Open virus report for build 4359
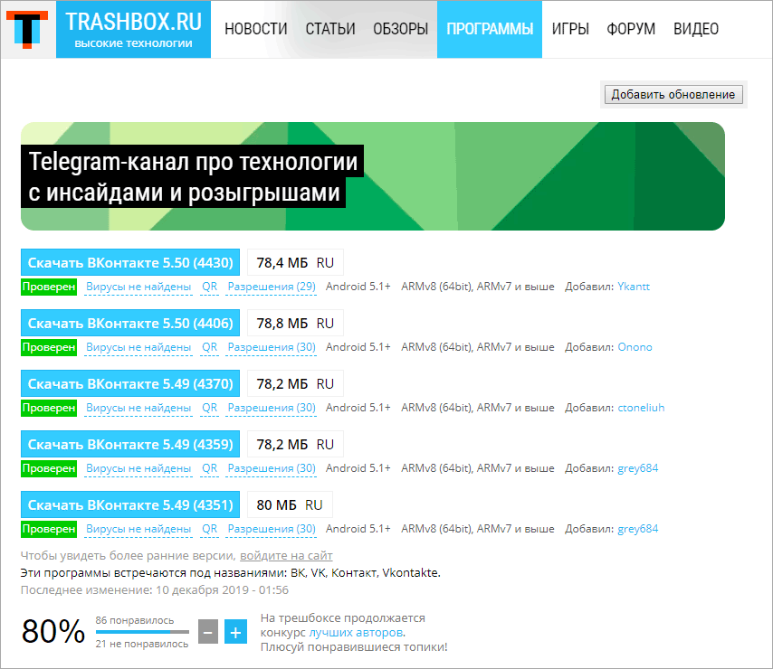 pyautogui.click(x=138, y=468)
